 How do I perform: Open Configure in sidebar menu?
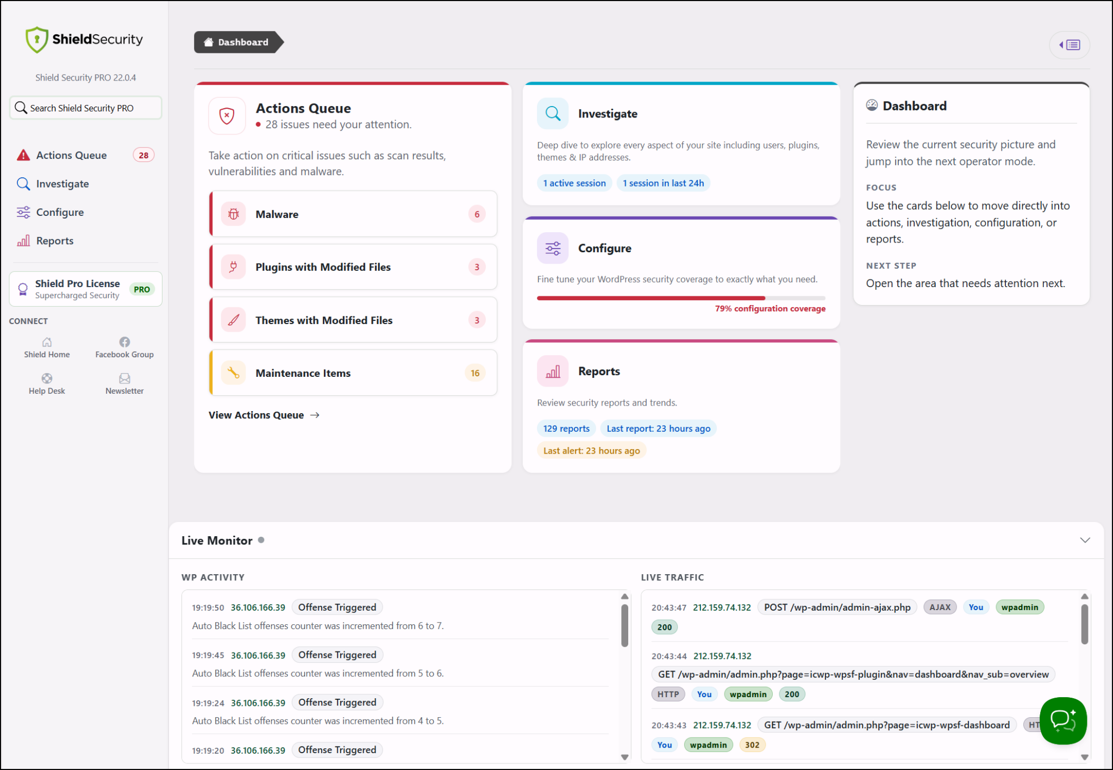85,212
